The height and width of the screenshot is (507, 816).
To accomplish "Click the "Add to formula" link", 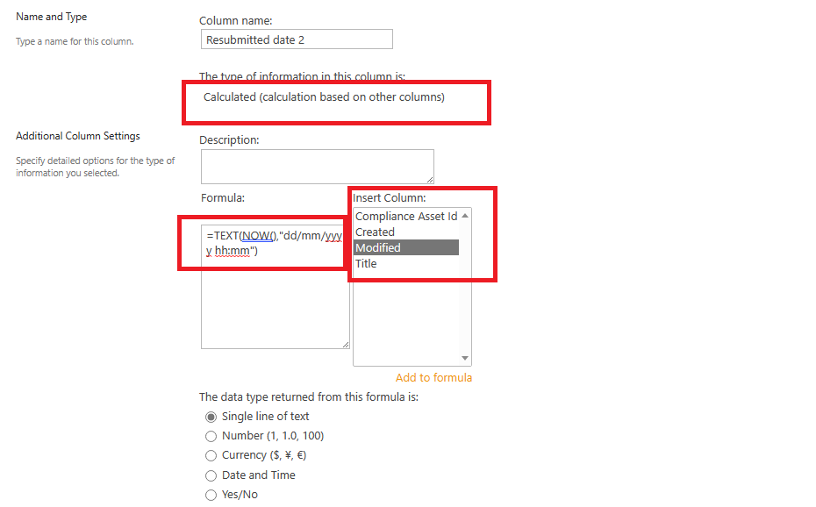I will coord(433,377).
